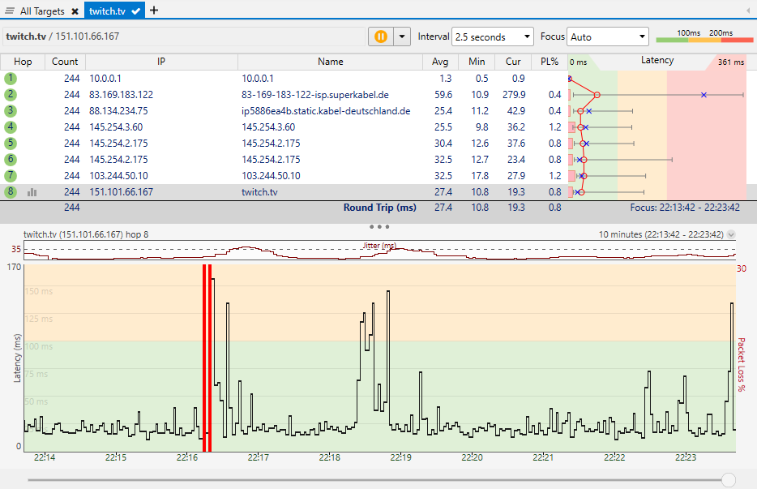The height and width of the screenshot is (489, 757).
Task: Expand the Focus Auto combo box
Action: [x=608, y=36]
